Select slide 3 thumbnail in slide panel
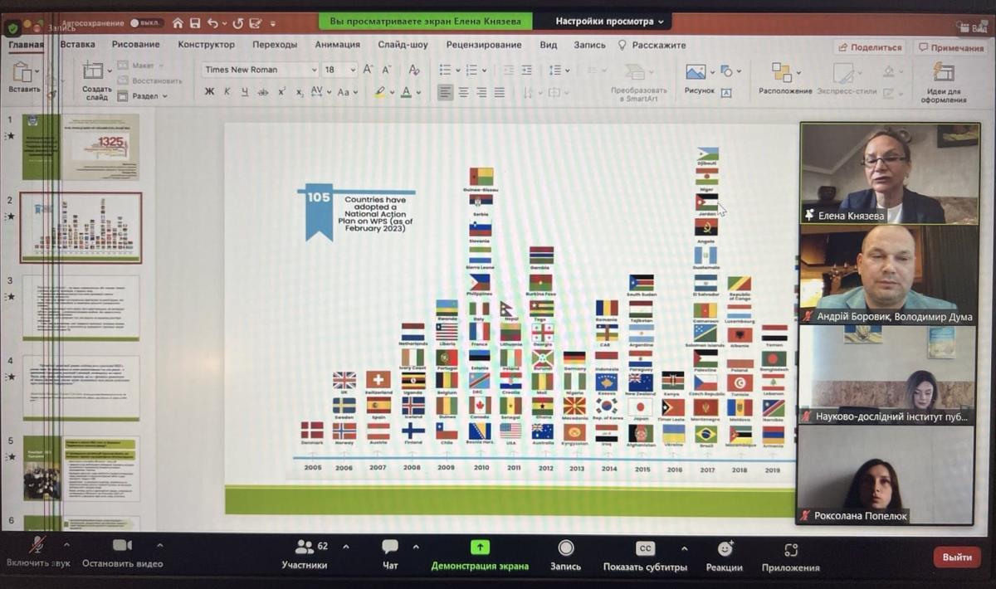Image resolution: width=996 pixels, height=589 pixels. 81,308
